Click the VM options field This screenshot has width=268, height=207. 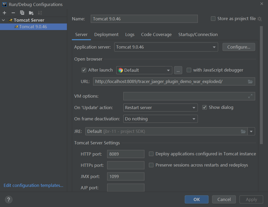coord(189,96)
